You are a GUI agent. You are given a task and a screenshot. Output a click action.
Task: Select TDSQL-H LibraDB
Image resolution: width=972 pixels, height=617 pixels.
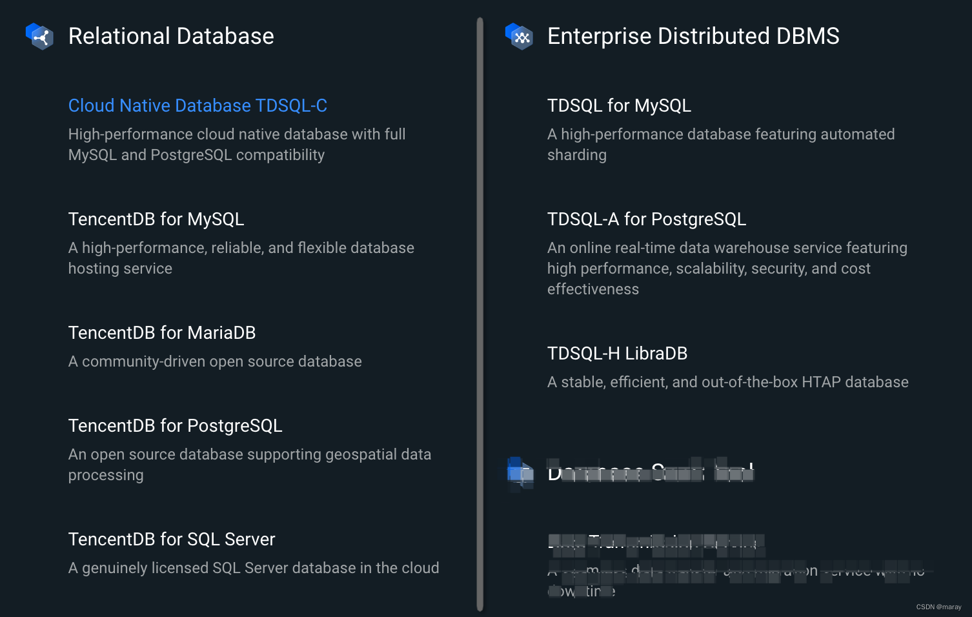point(617,353)
